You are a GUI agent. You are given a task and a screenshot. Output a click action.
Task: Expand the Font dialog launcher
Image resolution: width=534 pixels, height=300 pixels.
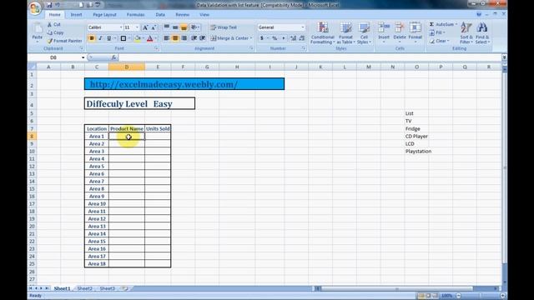click(x=156, y=48)
